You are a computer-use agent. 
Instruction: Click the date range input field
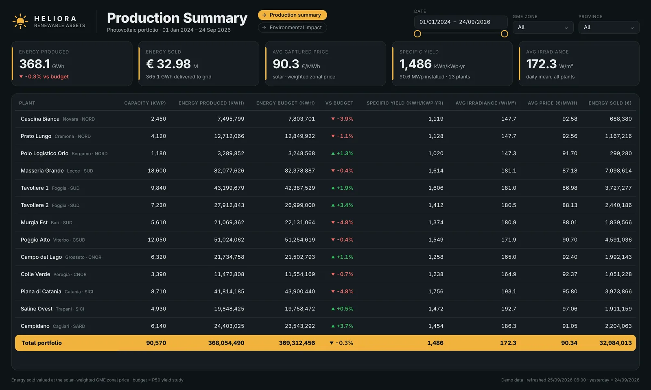click(461, 22)
